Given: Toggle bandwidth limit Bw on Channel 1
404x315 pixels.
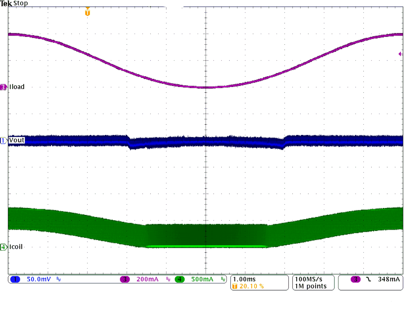Looking at the screenshot, I should click(58, 280).
